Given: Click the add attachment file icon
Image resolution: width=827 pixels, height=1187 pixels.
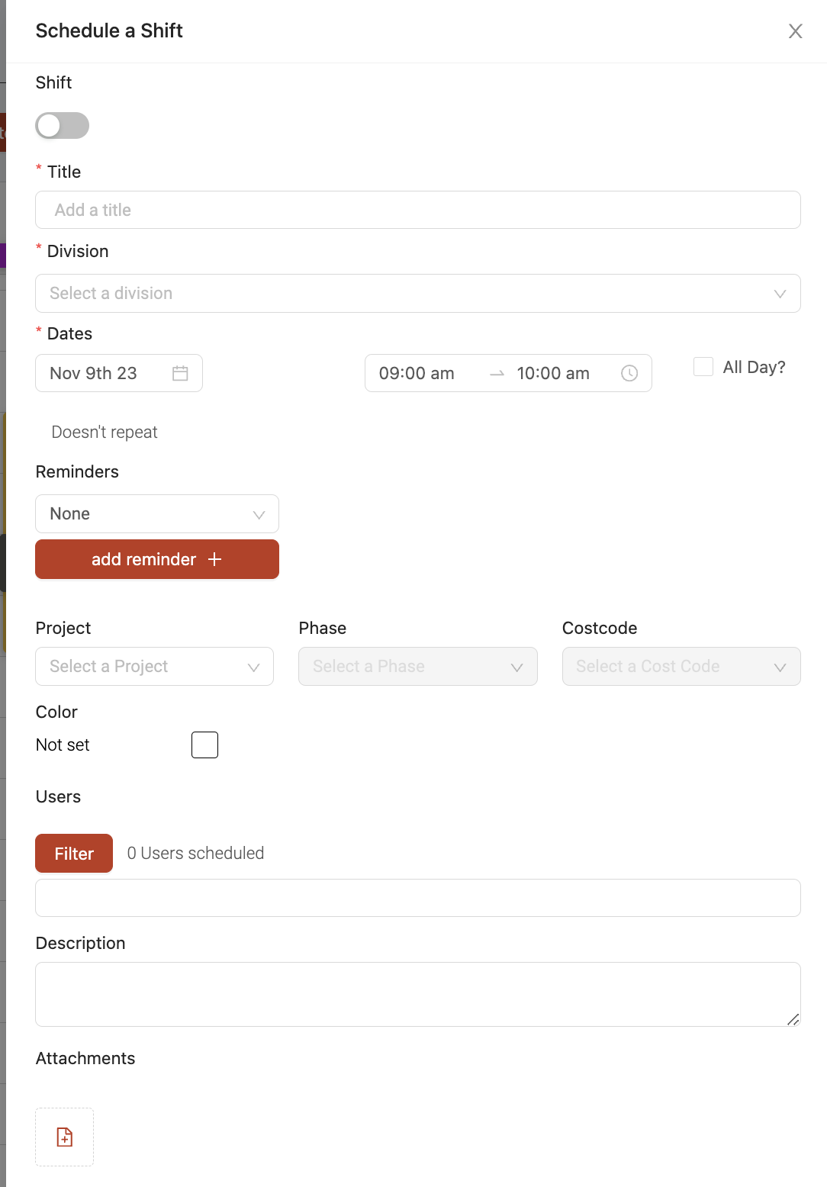Looking at the screenshot, I should pos(65,1137).
